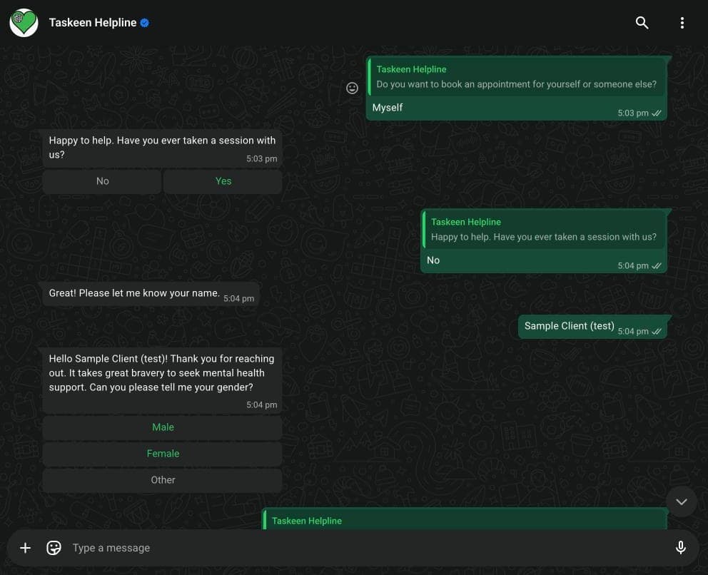This screenshot has width=708, height=575.
Task: Start a voice message with microphone
Action: pyautogui.click(x=680, y=547)
